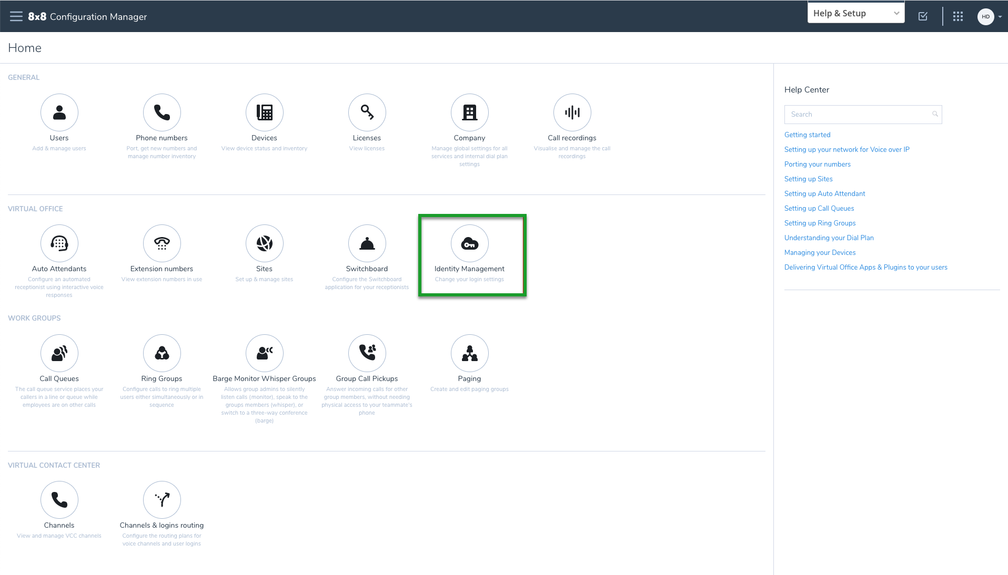Open the hamburger navigation menu
This screenshot has width=1008, height=575.
pyautogui.click(x=16, y=16)
